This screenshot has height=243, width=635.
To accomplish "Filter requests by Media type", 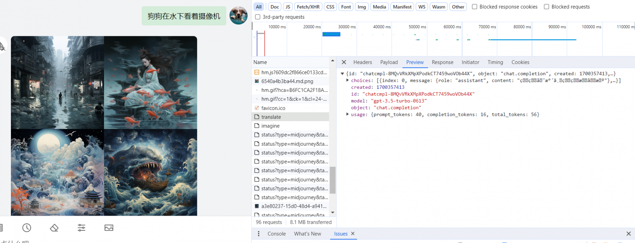I will (x=380, y=7).
